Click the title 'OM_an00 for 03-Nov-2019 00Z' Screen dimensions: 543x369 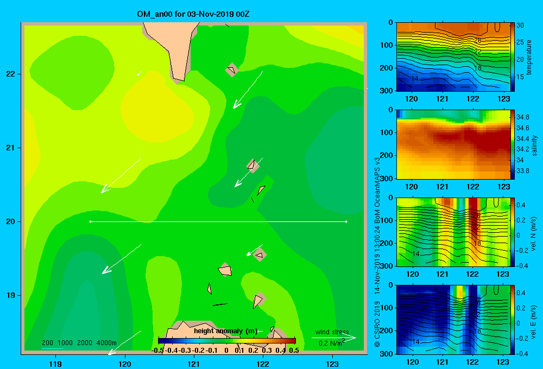tap(193, 14)
